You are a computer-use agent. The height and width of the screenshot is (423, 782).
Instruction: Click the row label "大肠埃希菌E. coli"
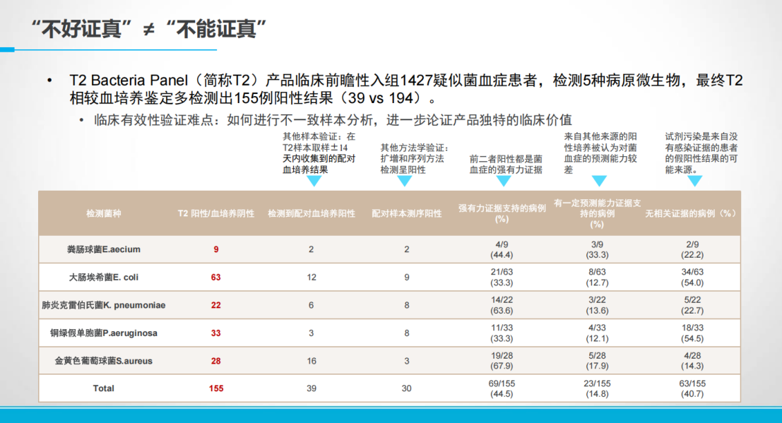tap(104, 278)
